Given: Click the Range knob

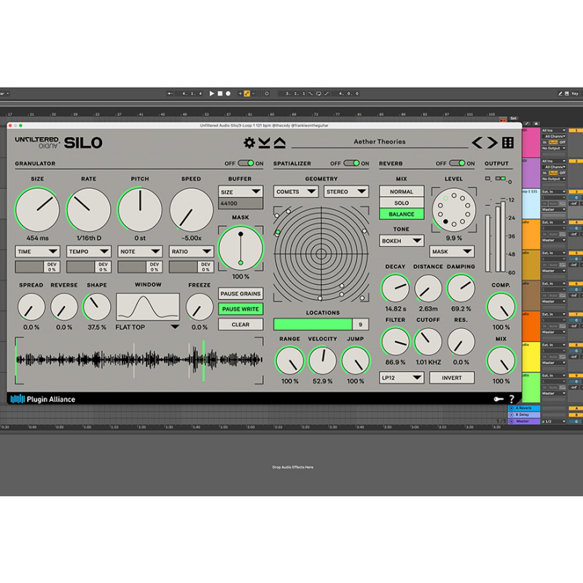Looking at the screenshot, I should pos(289,360).
